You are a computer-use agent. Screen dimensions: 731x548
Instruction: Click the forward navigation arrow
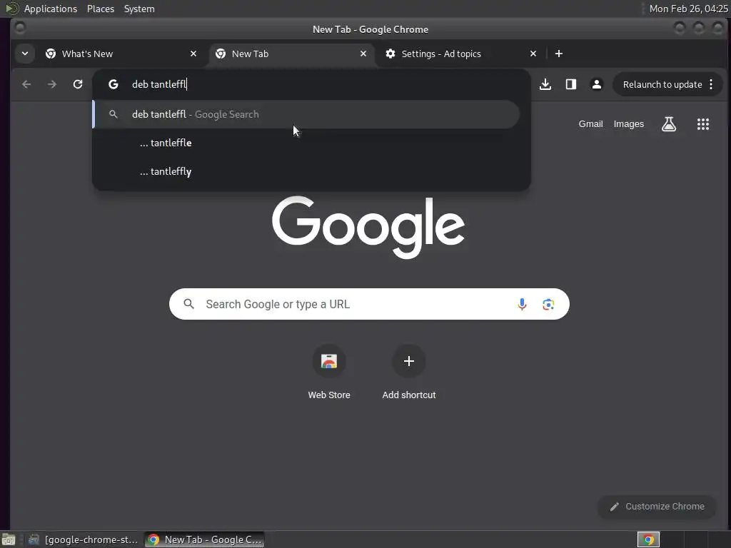pos(51,84)
